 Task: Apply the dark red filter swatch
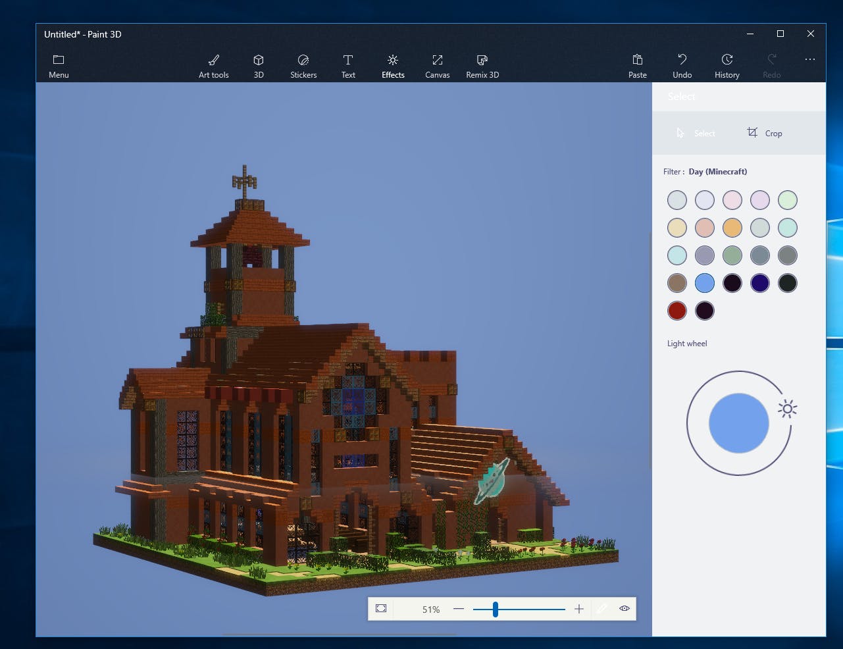pyautogui.click(x=677, y=311)
